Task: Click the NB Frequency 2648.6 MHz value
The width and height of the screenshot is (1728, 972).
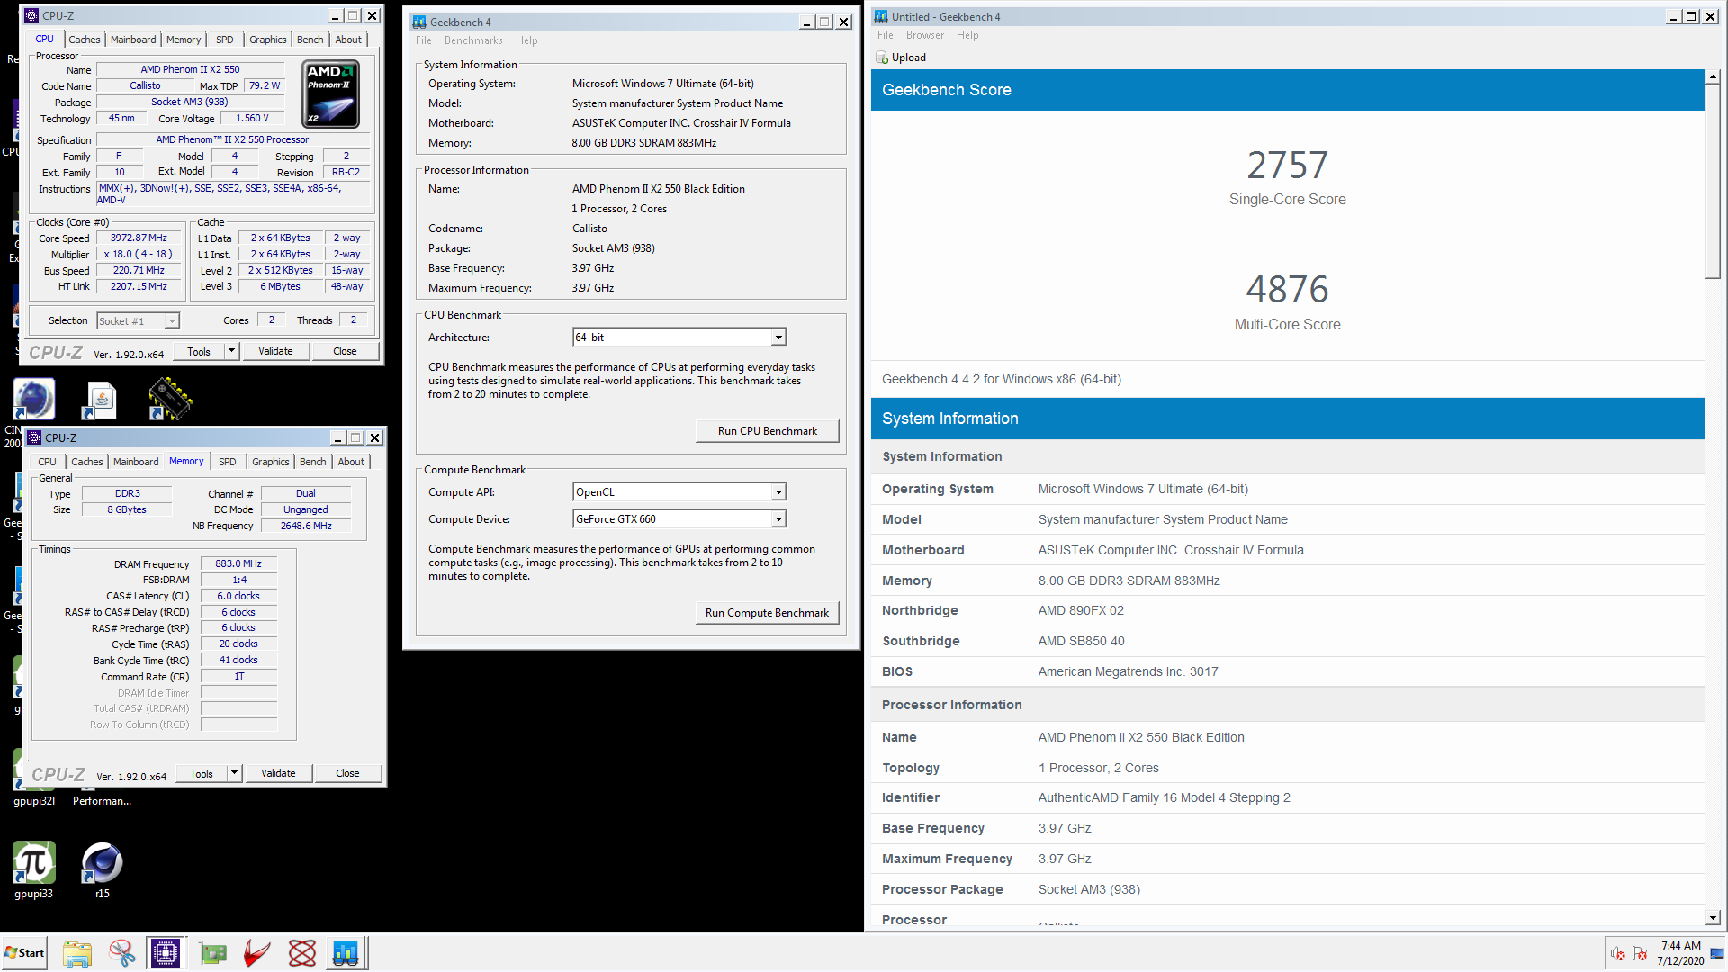Action: click(306, 526)
